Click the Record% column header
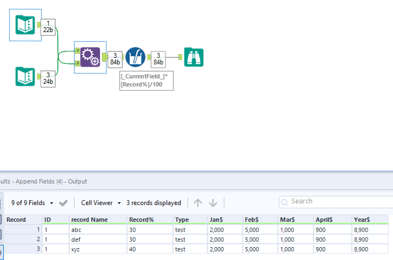This screenshot has width=393, height=260. point(141,220)
